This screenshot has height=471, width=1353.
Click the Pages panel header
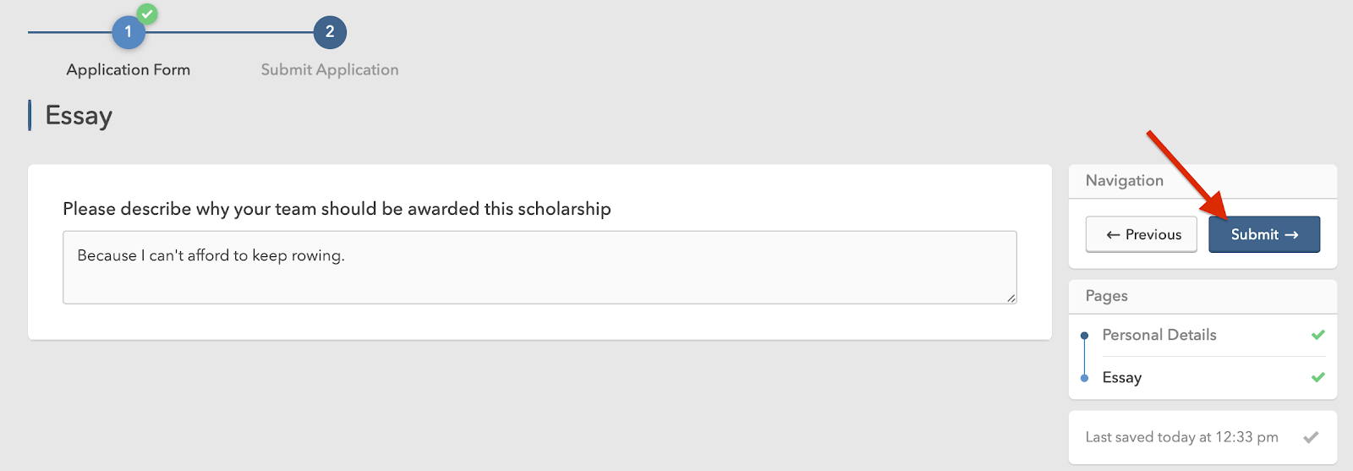tap(1202, 296)
